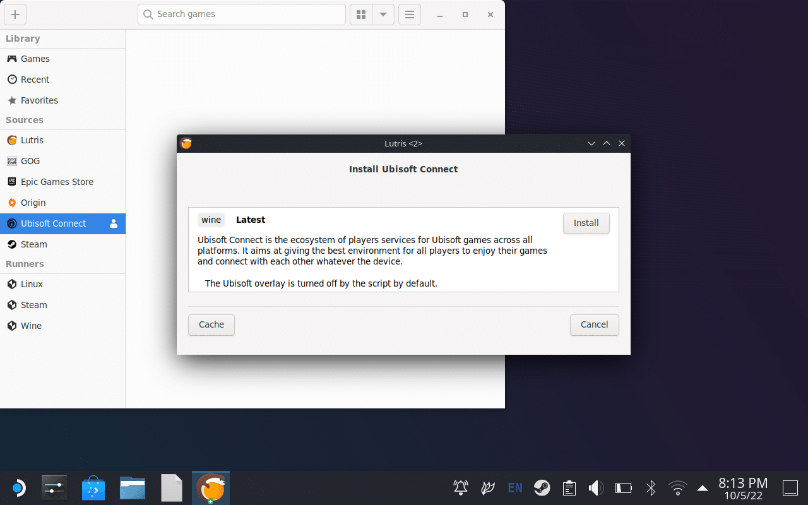808x505 pixels.
Task: Maximize the Lutris <2> dialog
Action: pyautogui.click(x=607, y=143)
